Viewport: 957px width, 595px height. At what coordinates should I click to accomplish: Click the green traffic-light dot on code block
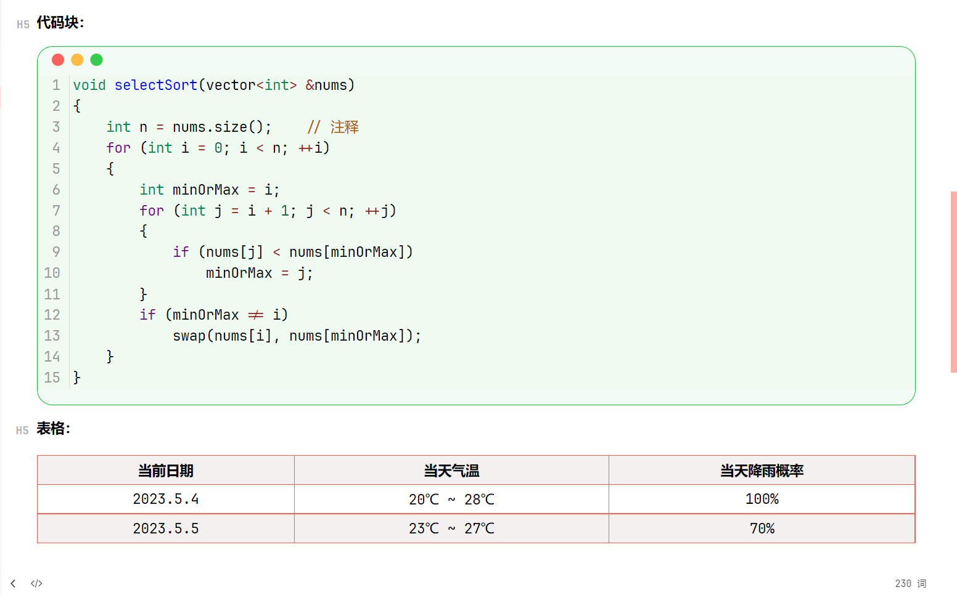coord(97,59)
